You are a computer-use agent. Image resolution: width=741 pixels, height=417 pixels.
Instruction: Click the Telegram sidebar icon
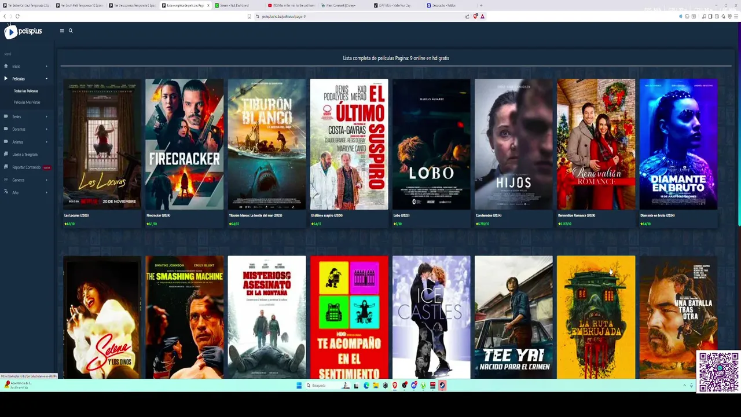[6, 155]
